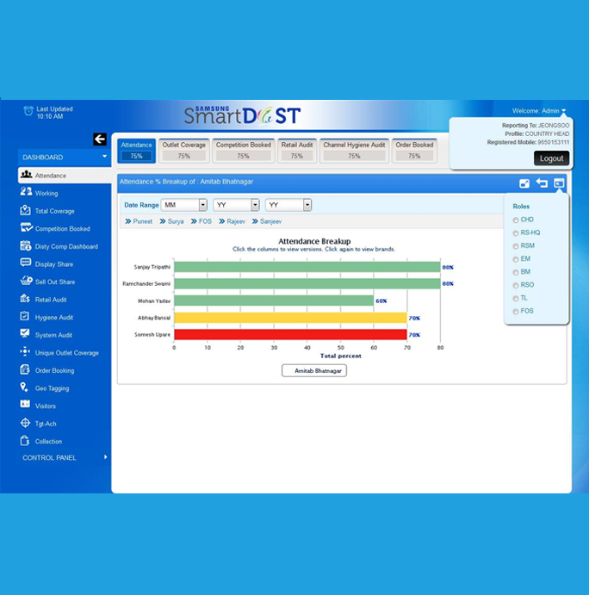Open the MM month dropdown

pyautogui.click(x=184, y=205)
